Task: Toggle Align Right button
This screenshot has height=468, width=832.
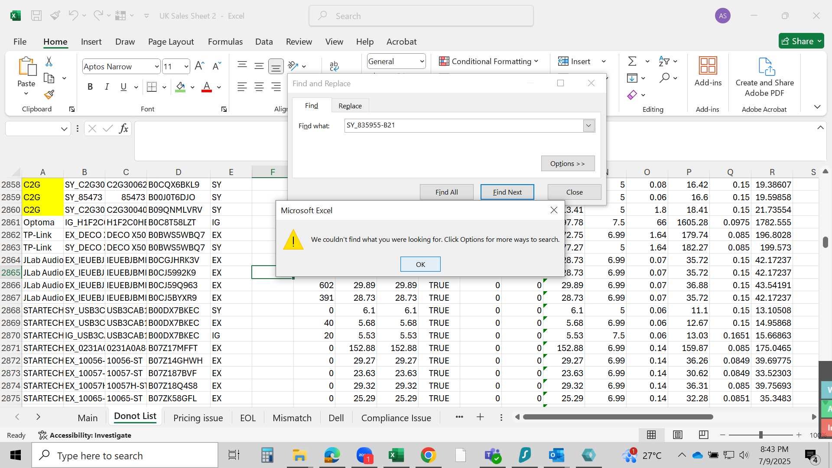Action: [276, 87]
